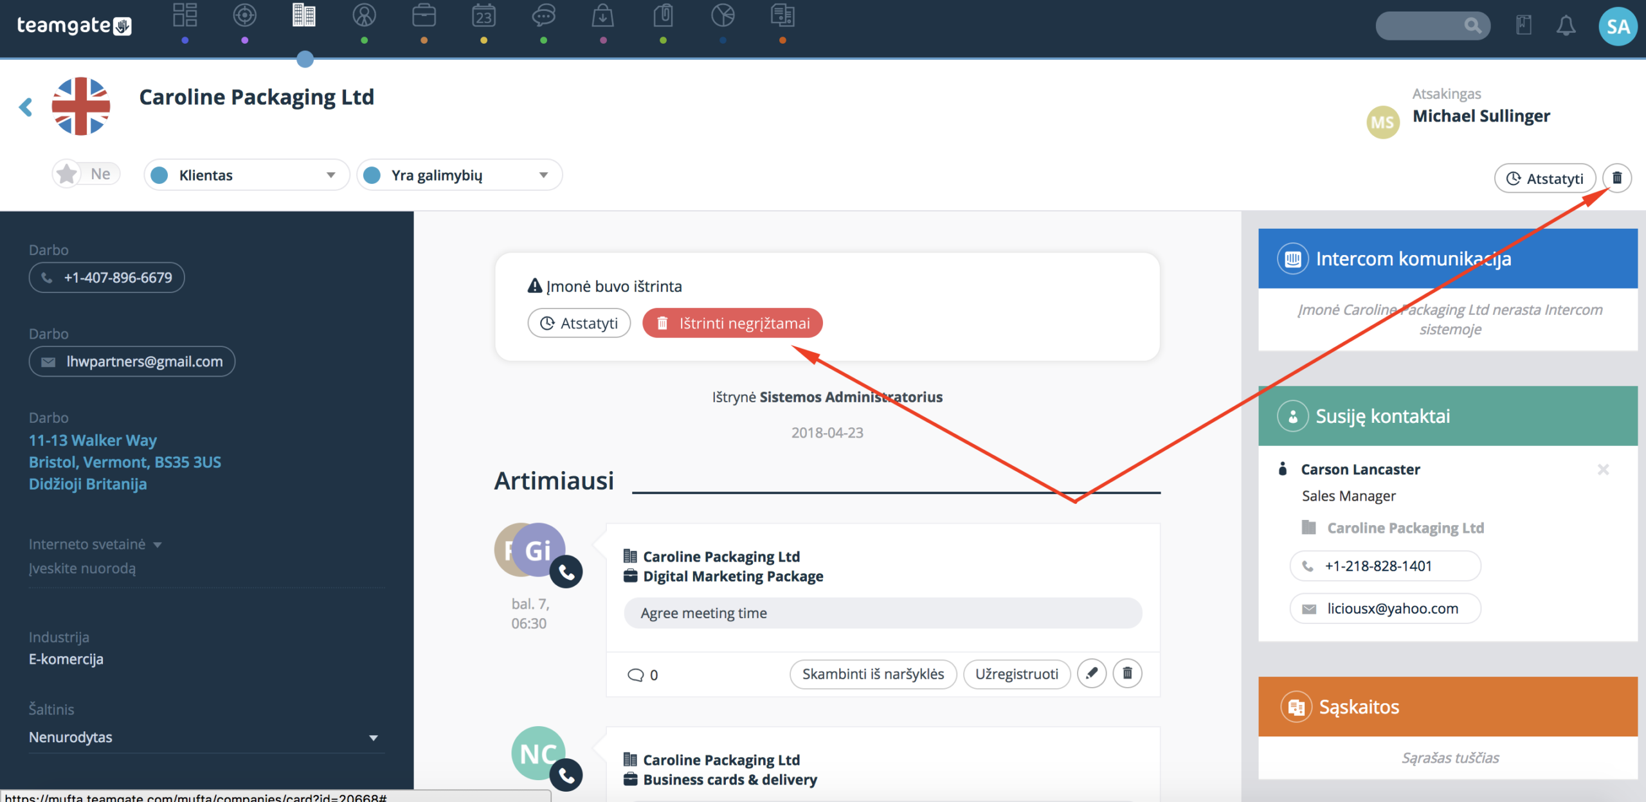This screenshot has width=1646, height=802.
Task: Click the search field in top bar
Action: (1433, 26)
